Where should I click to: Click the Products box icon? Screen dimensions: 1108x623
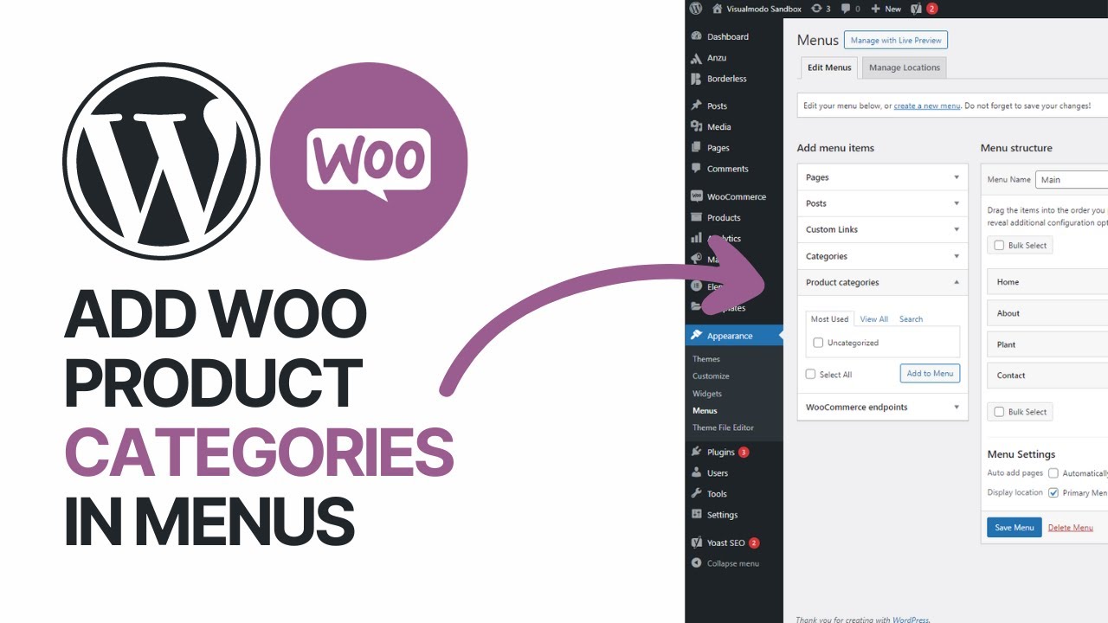(x=696, y=217)
